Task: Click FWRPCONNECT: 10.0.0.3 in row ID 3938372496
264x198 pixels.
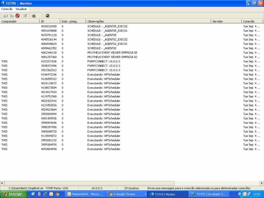Action: (x=104, y=66)
